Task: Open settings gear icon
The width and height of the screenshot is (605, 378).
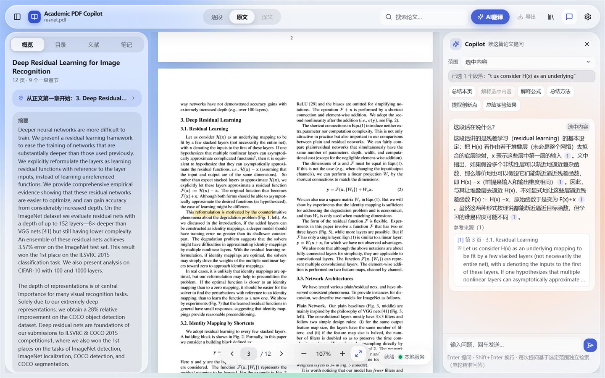Action: (587, 17)
